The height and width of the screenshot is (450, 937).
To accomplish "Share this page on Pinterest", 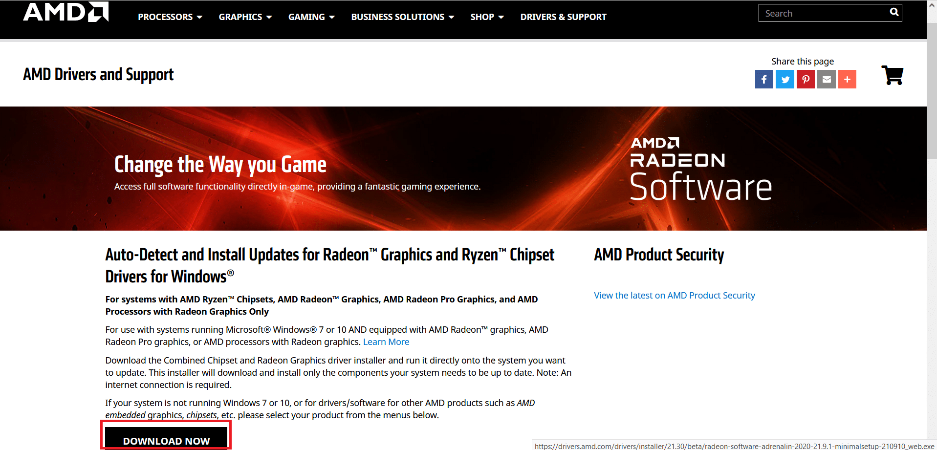I will [x=806, y=79].
